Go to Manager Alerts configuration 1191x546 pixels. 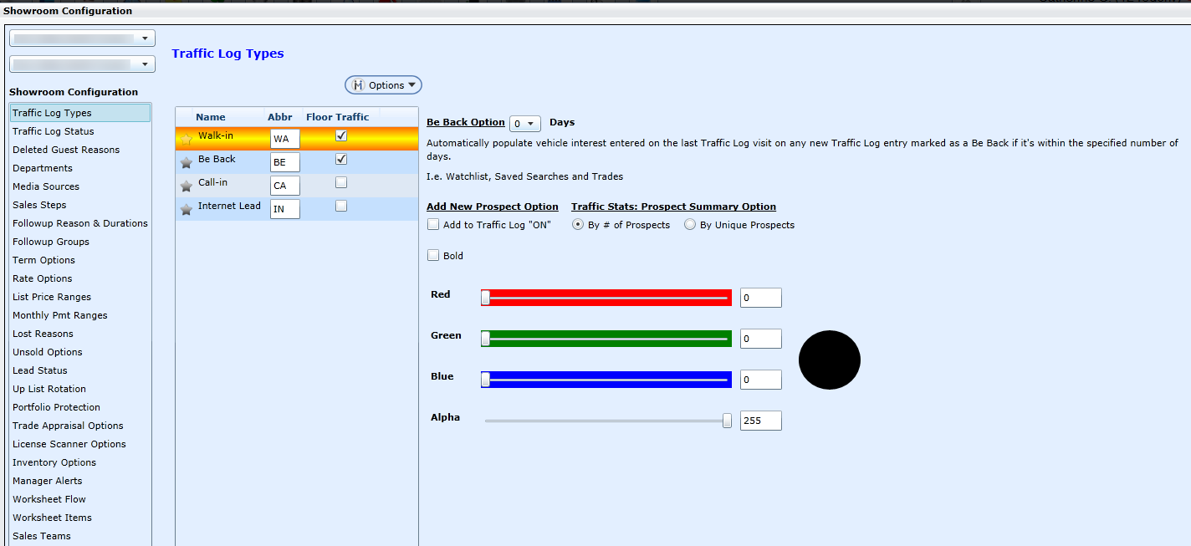tap(48, 481)
